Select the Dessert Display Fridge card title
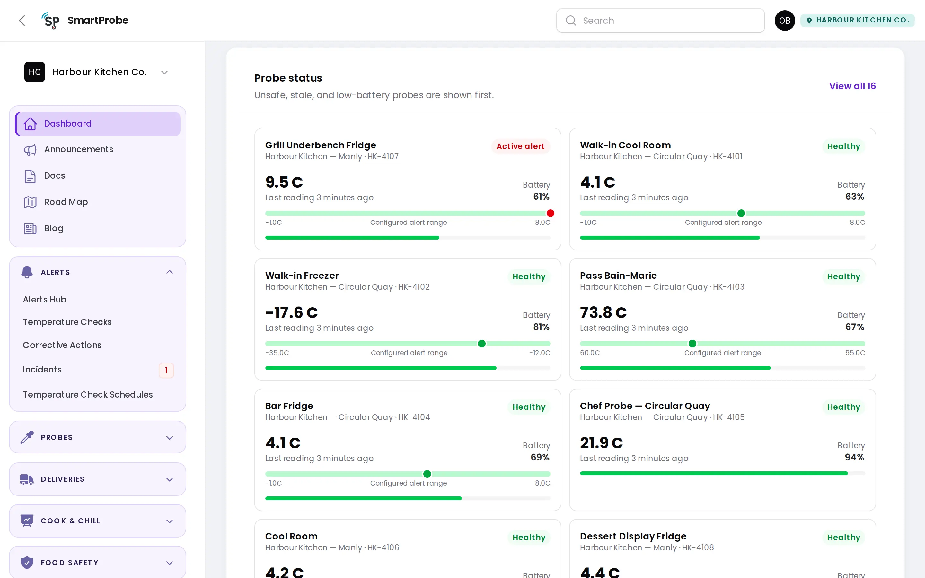The height and width of the screenshot is (578, 925). (633, 536)
